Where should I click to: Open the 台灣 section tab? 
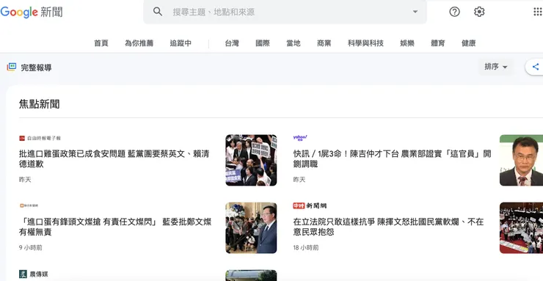[232, 43]
